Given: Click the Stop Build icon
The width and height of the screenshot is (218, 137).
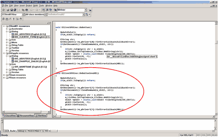Looking at the screenshot, I should [10, 19].
